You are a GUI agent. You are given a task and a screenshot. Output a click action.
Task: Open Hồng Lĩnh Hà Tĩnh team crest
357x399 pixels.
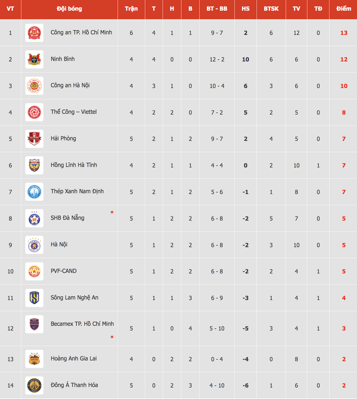click(x=34, y=165)
